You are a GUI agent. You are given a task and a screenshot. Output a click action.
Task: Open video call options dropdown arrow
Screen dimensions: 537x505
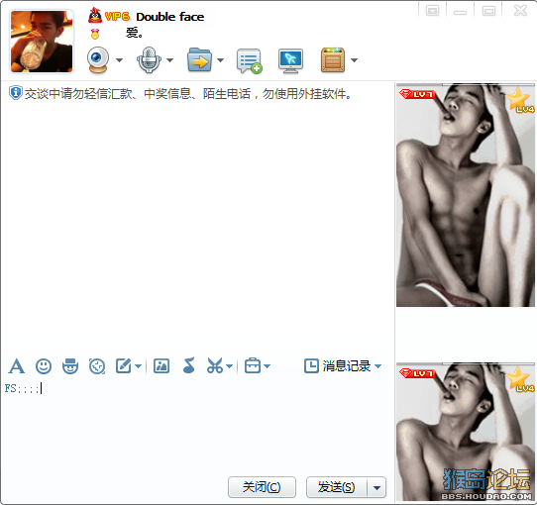point(119,60)
